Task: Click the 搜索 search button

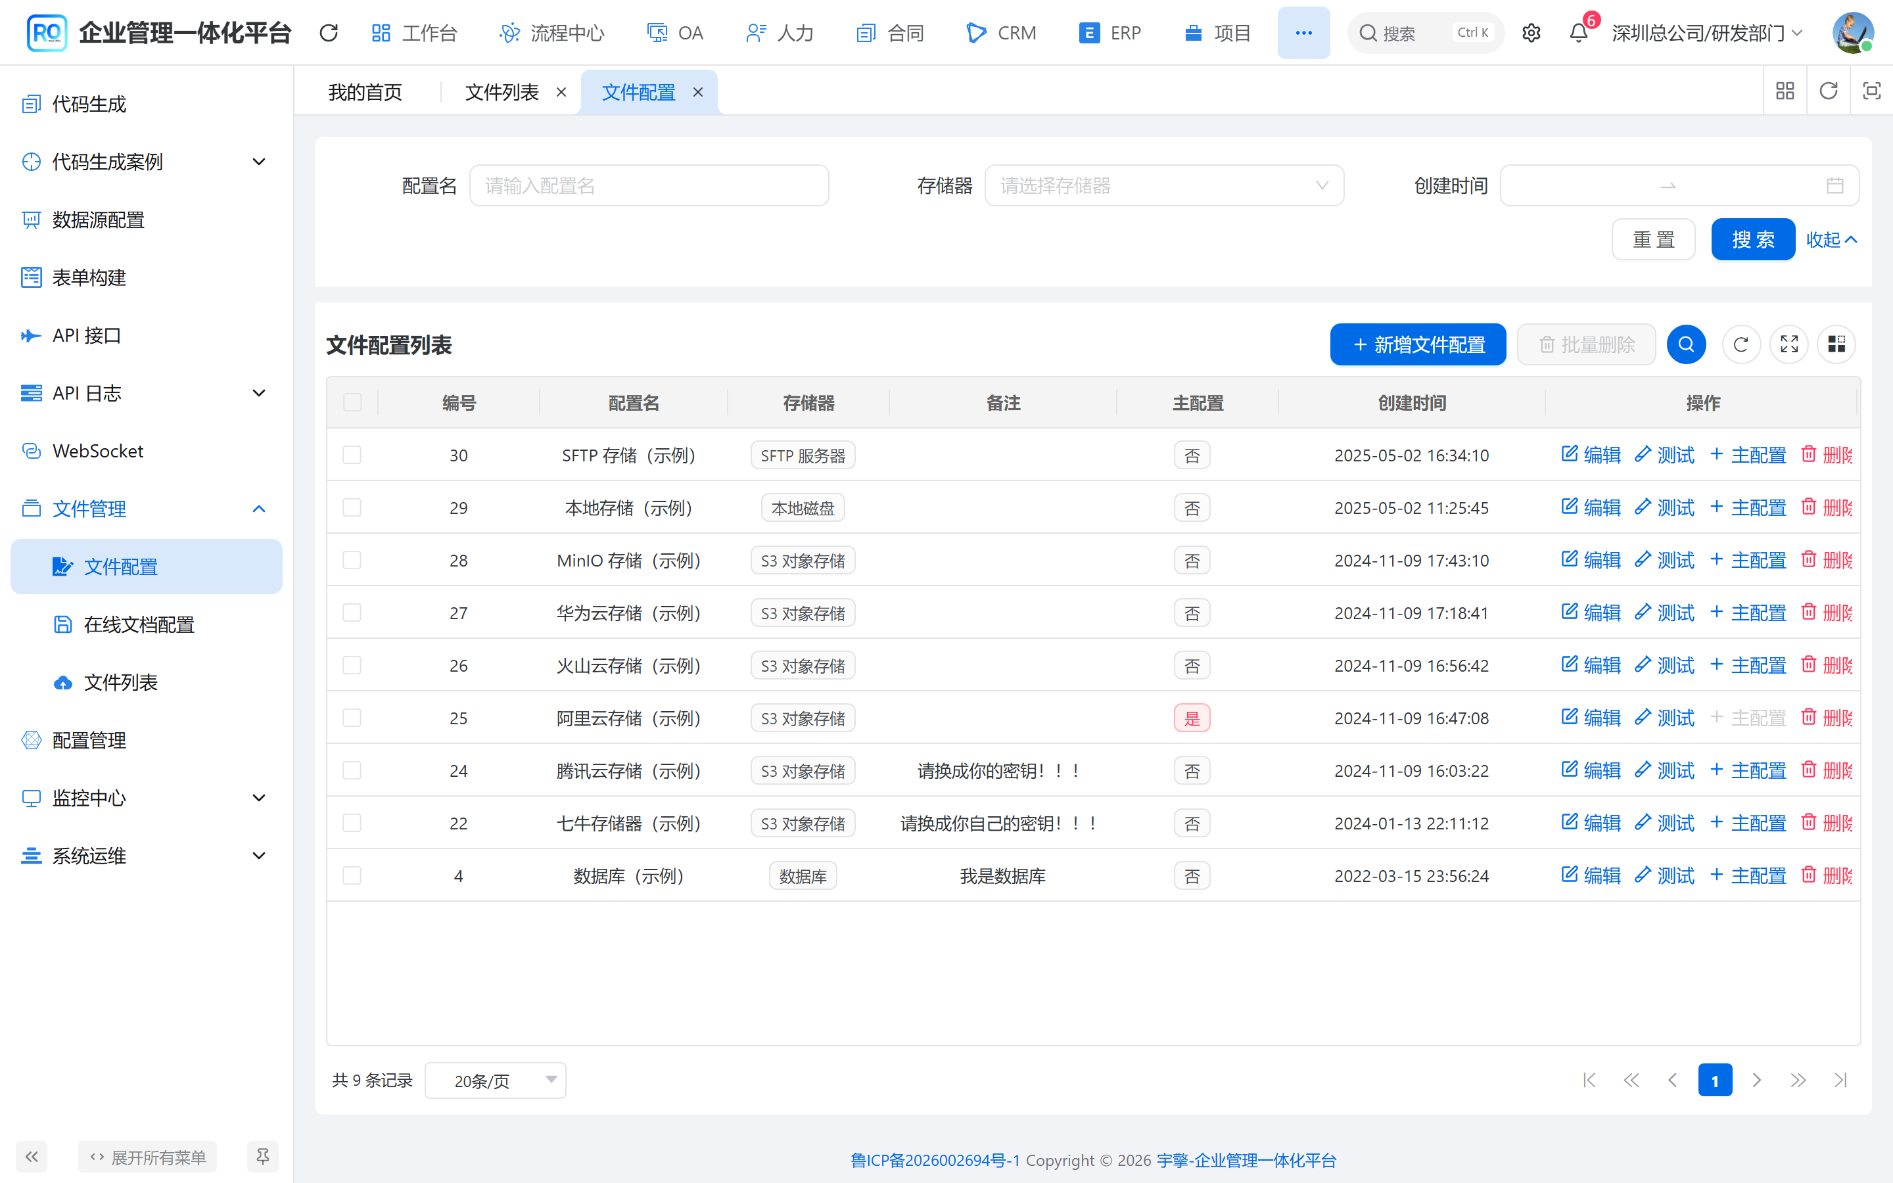Action: (1753, 239)
